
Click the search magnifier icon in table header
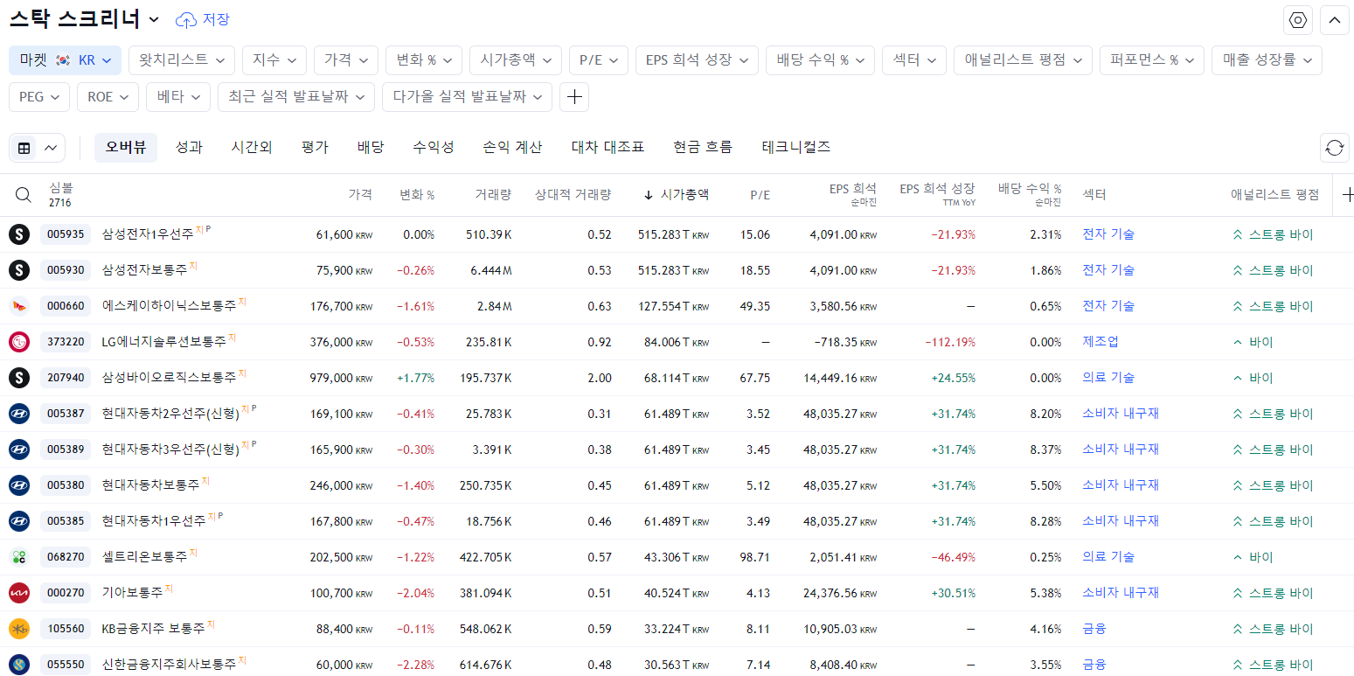(x=24, y=195)
